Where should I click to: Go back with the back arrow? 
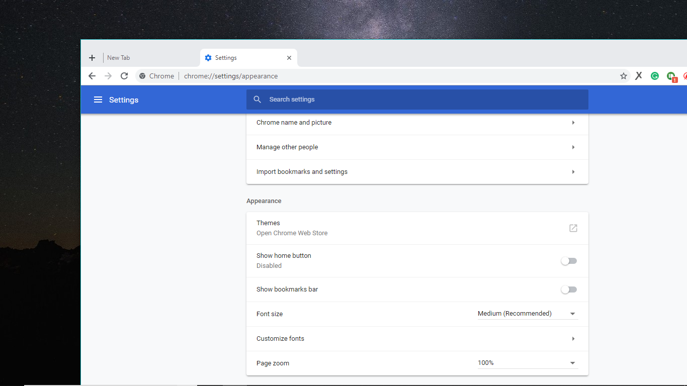(x=92, y=76)
